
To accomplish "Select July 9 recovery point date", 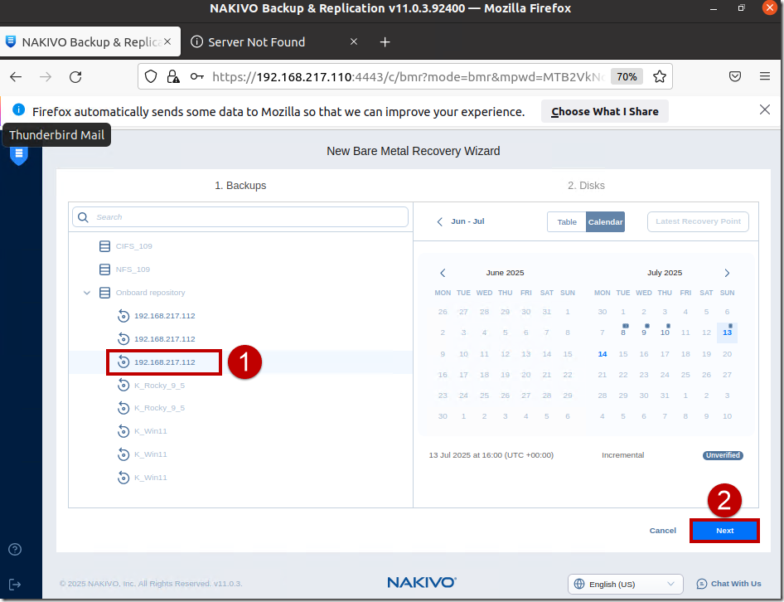I will click(644, 333).
